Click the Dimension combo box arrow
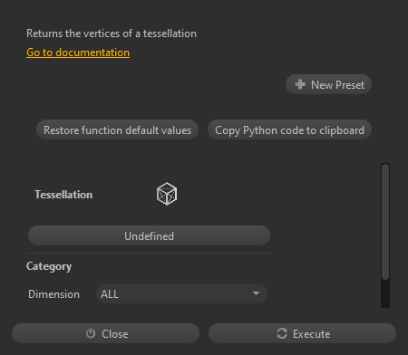408x355 pixels. (256, 293)
